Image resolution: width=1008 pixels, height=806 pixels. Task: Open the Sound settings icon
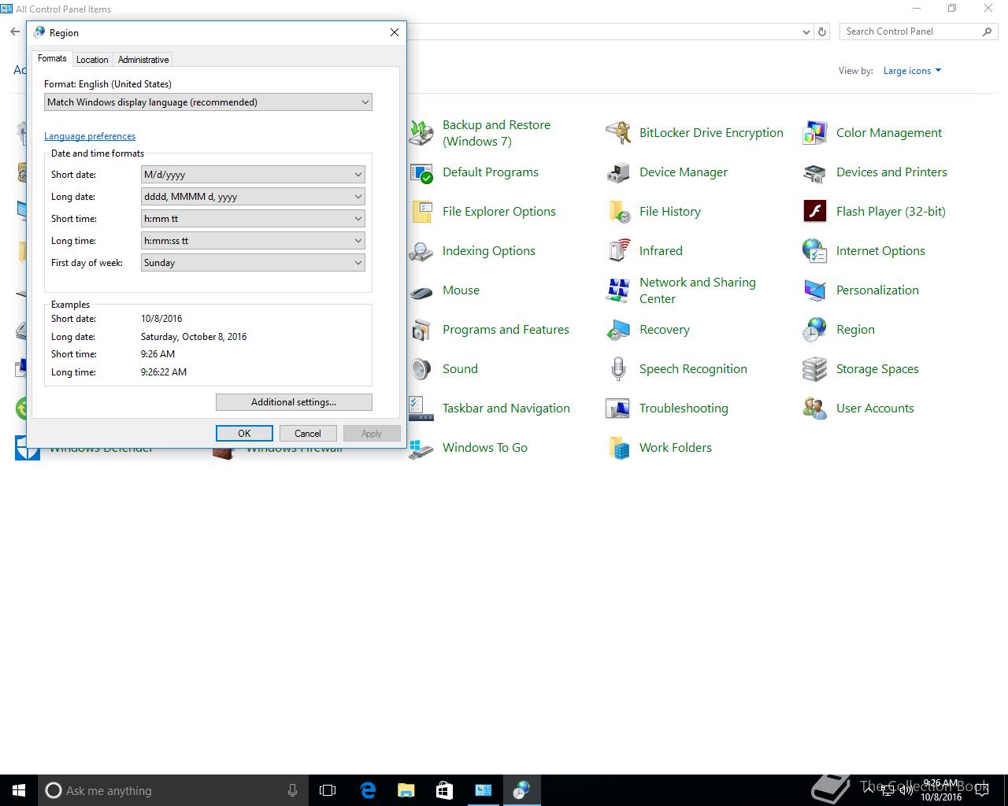[x=421, y=369]
